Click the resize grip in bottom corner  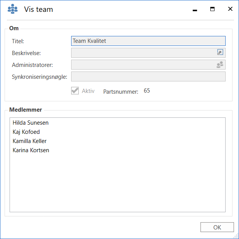(236, 236)
